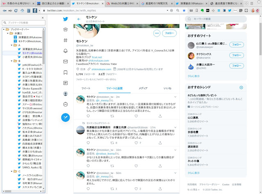Collapse bookmark folder B
The height and width of the screenshot is (194, 262).
coord(12,61)
